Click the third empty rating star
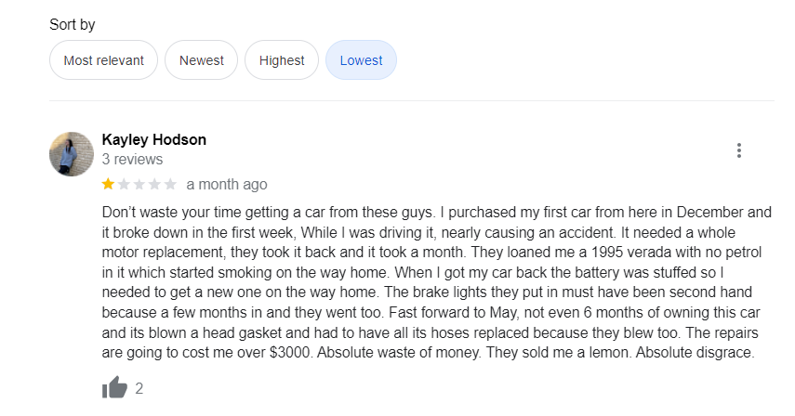This screenshot has width=795, height=416. click(x=139, y=184)
